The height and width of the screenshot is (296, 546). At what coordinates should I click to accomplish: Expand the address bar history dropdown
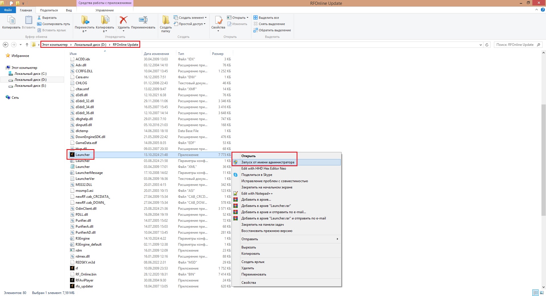tap(481, 45)
